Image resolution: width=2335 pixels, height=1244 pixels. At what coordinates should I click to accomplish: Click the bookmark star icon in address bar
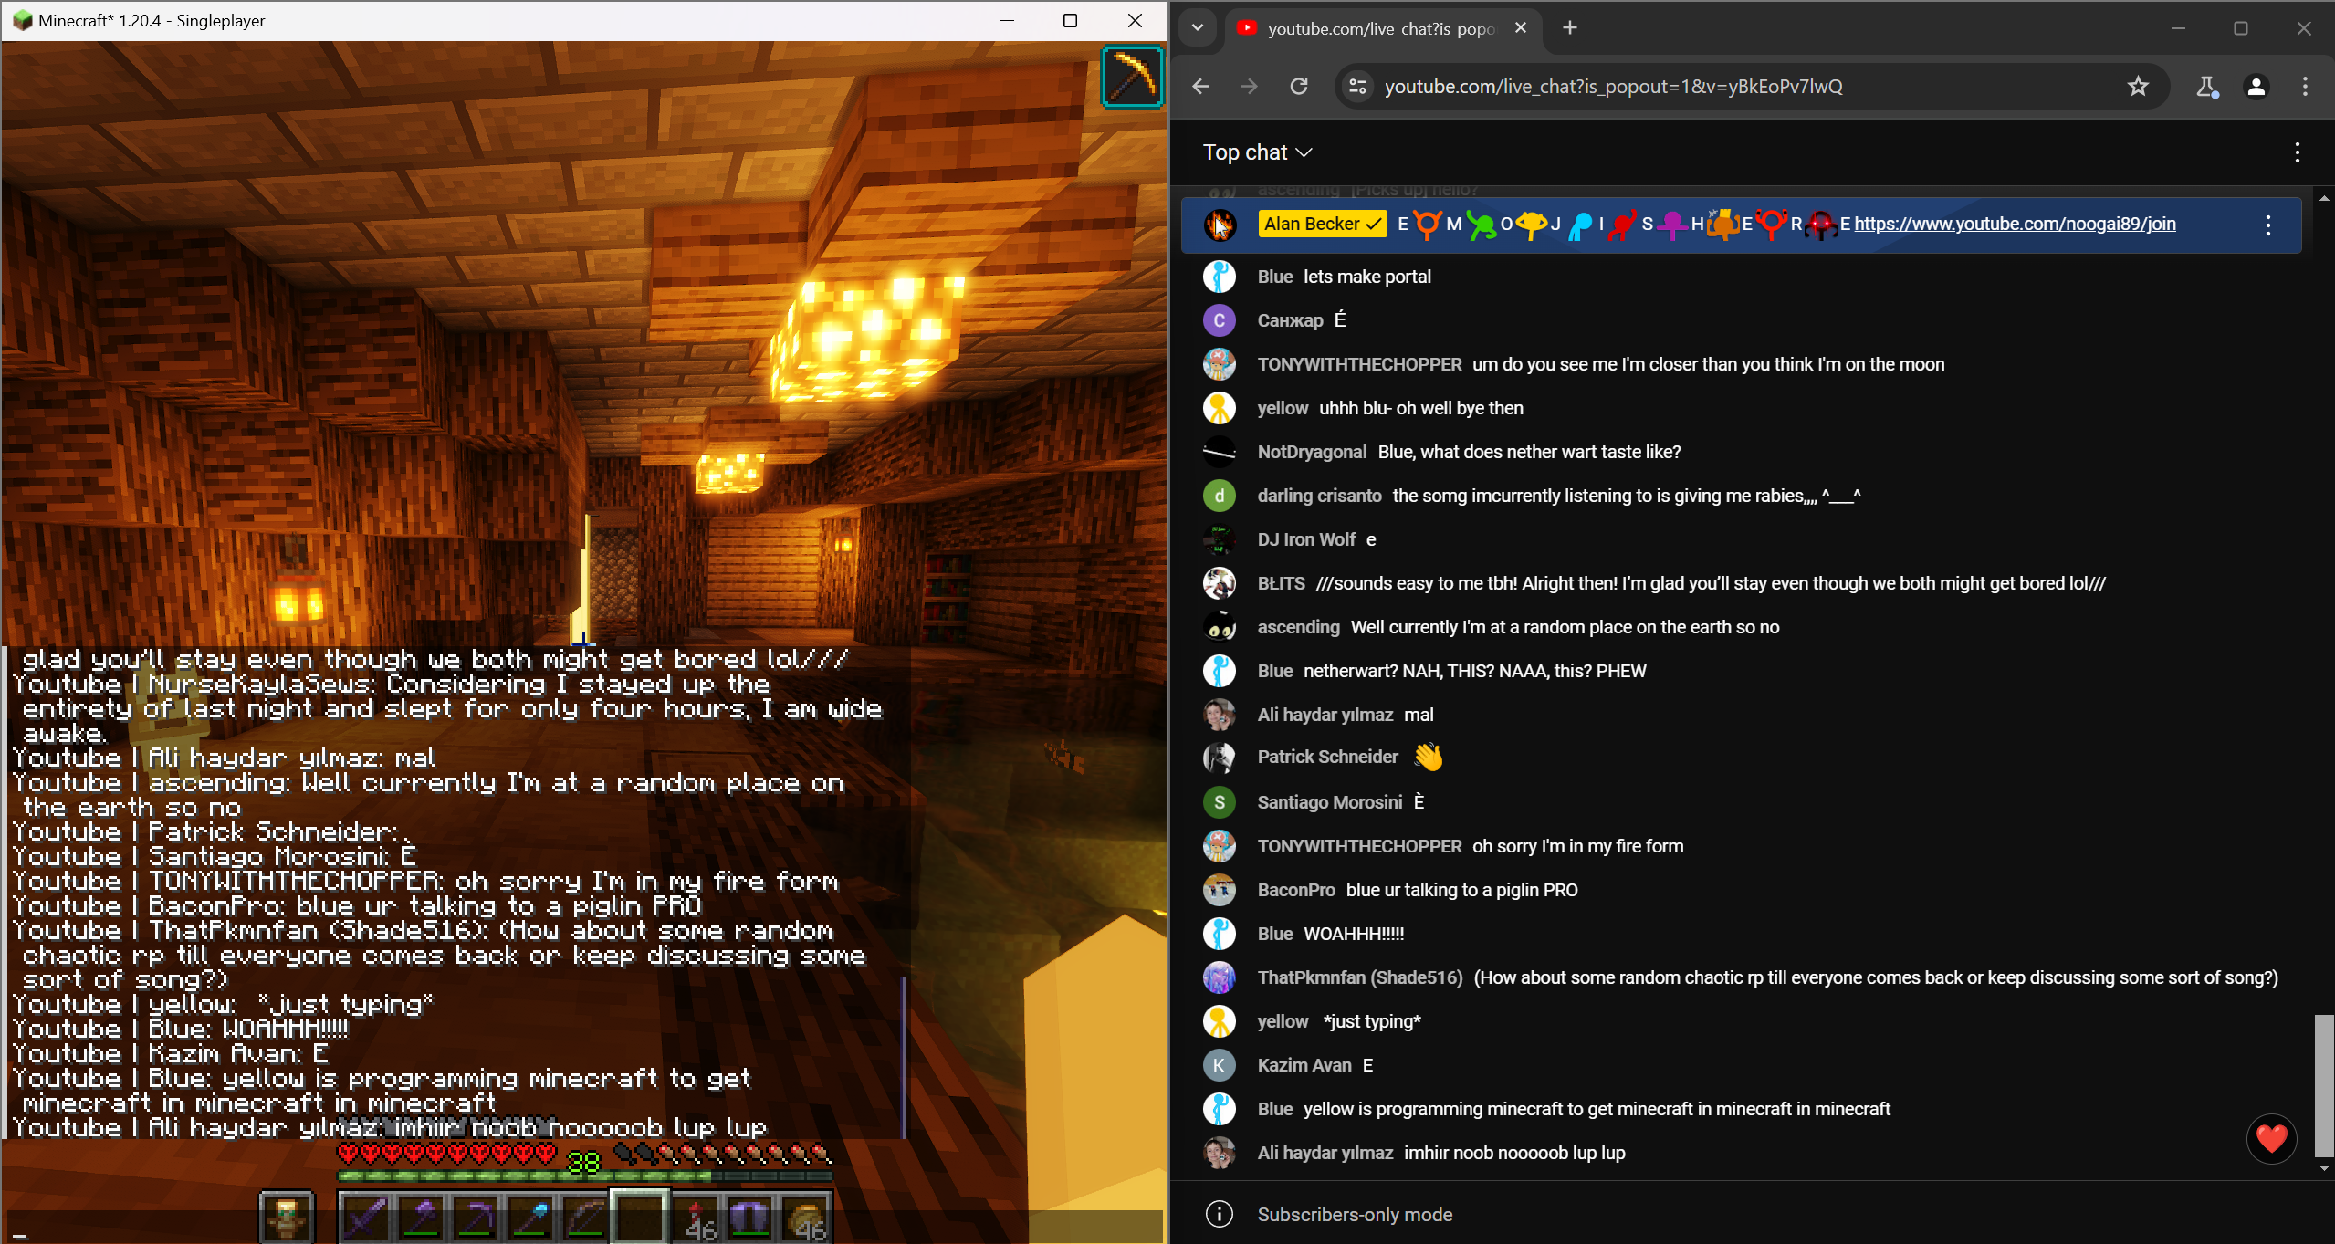coord(2137,87)
